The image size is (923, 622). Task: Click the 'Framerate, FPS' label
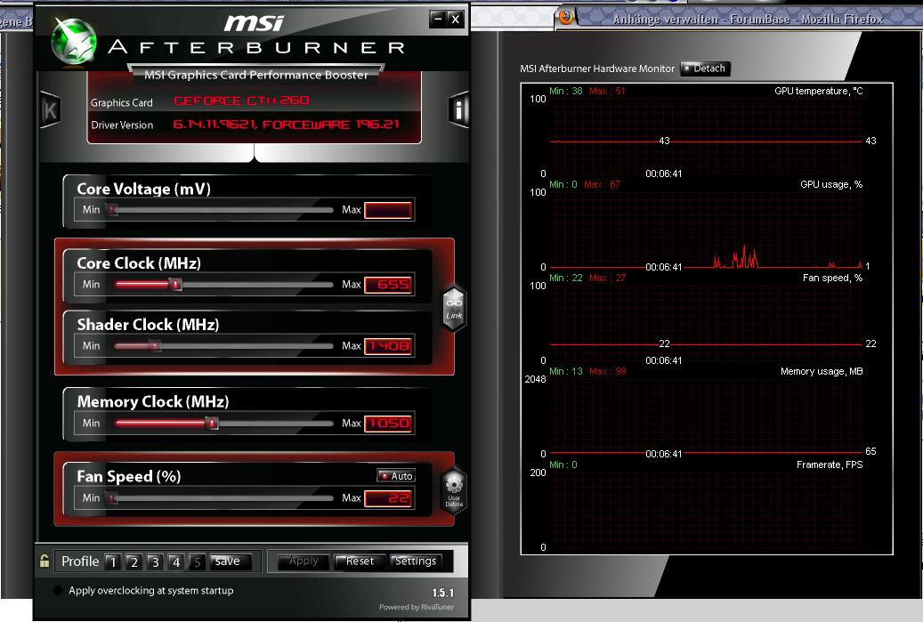830,464
